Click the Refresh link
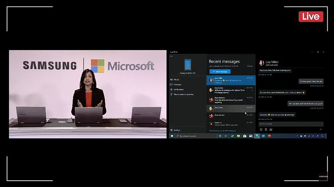 point(250,66)
